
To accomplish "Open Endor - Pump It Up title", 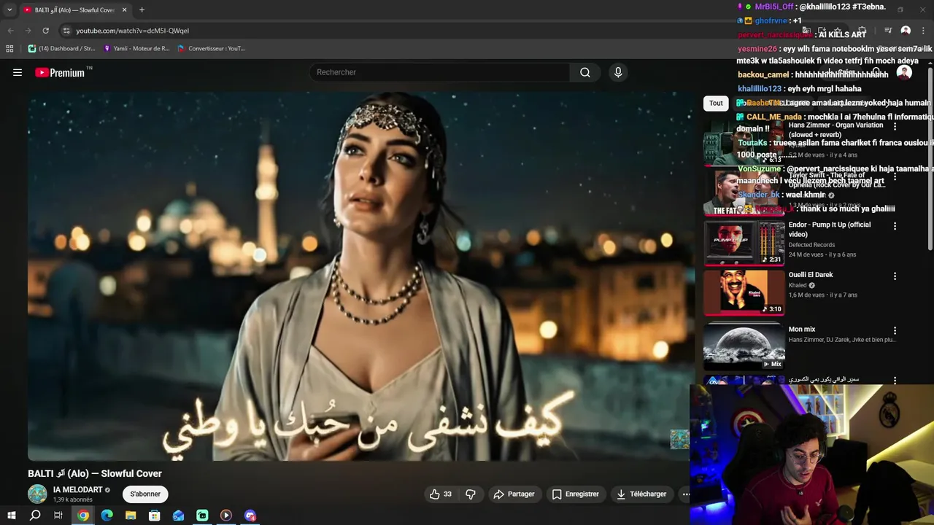I will pyautogui.click(x=830, y=230).
